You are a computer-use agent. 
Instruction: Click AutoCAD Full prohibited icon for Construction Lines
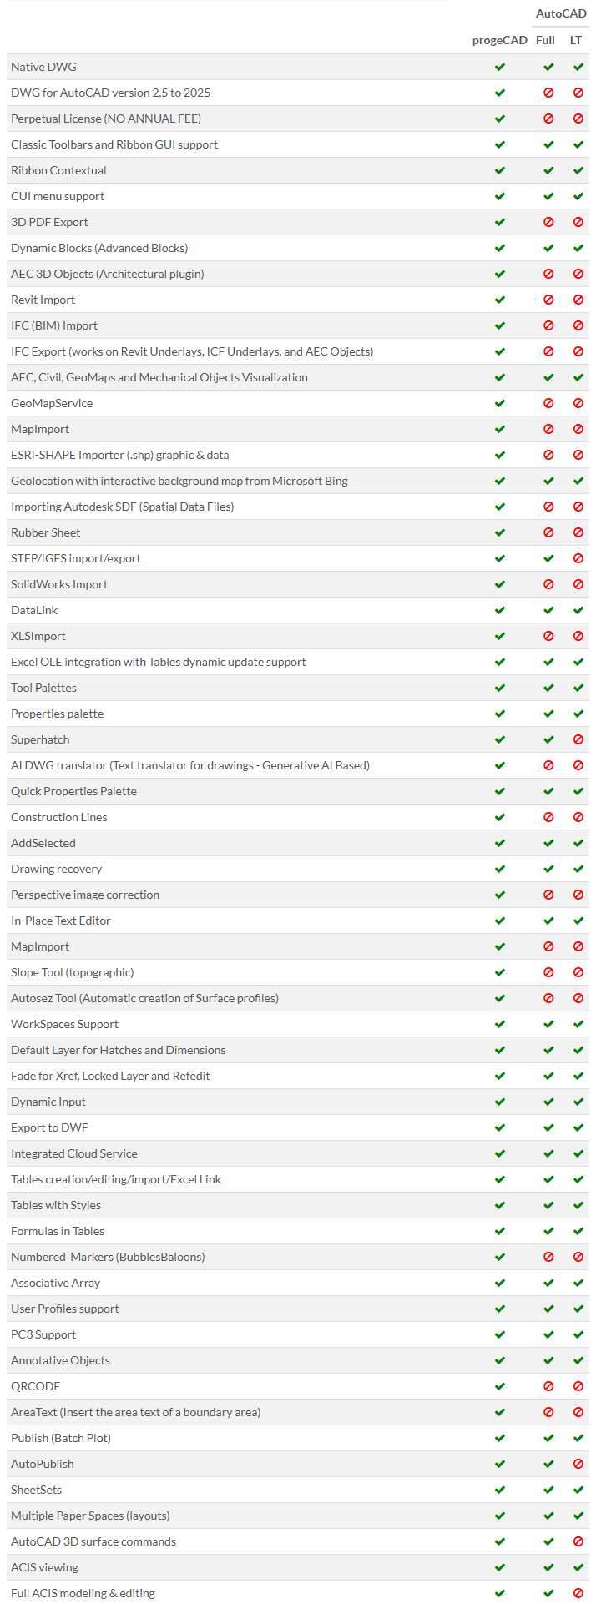pyautogui.click(x=548, y=817)
